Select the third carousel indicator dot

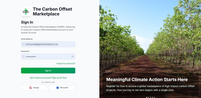point(151,97)
